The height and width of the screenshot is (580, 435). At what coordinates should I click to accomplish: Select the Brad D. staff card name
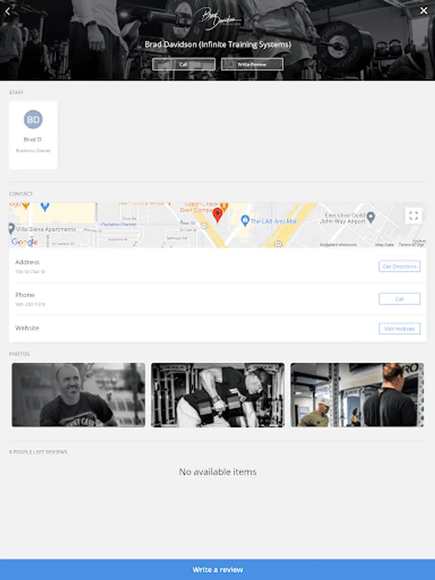34,139
